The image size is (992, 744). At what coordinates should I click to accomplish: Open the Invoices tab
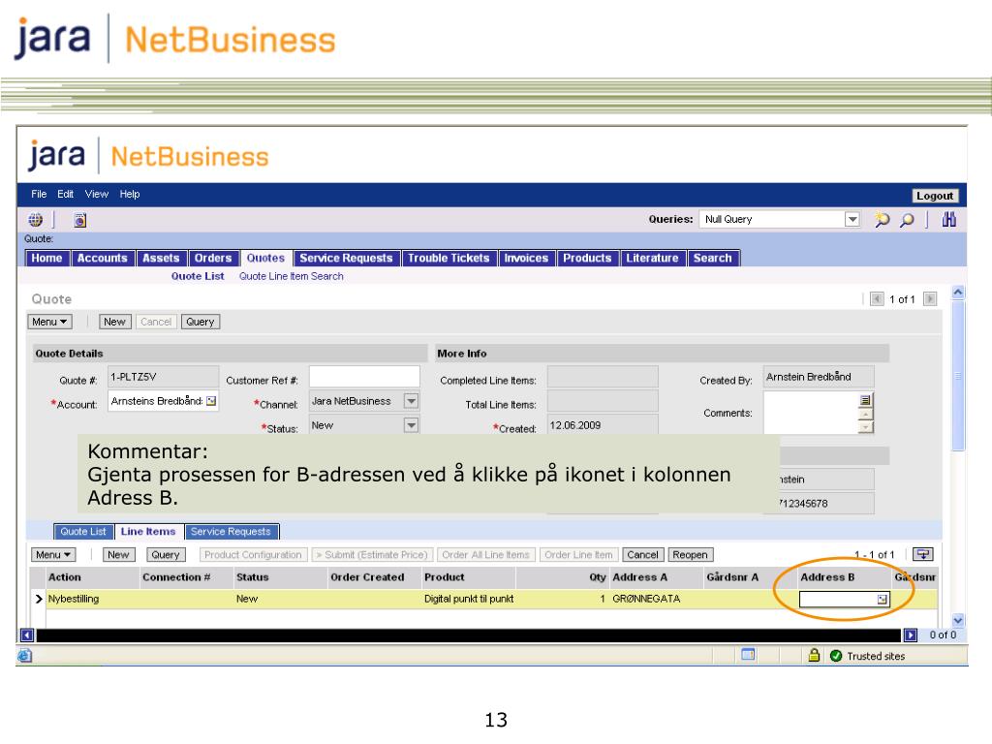pyautogui.click(x=526, y=258)
